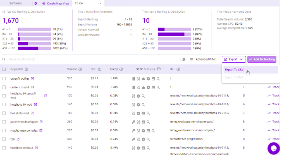Open external link icon for outlier crossfit
This screenshot has height=156, width=282.
point(32,87)
